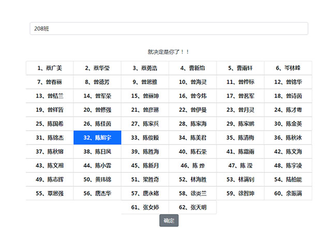Viewport: 336px width, 244px height.
Task: Select the highlighted student number 32 cell
Action: pyautogui.click(x=97, y=138)
